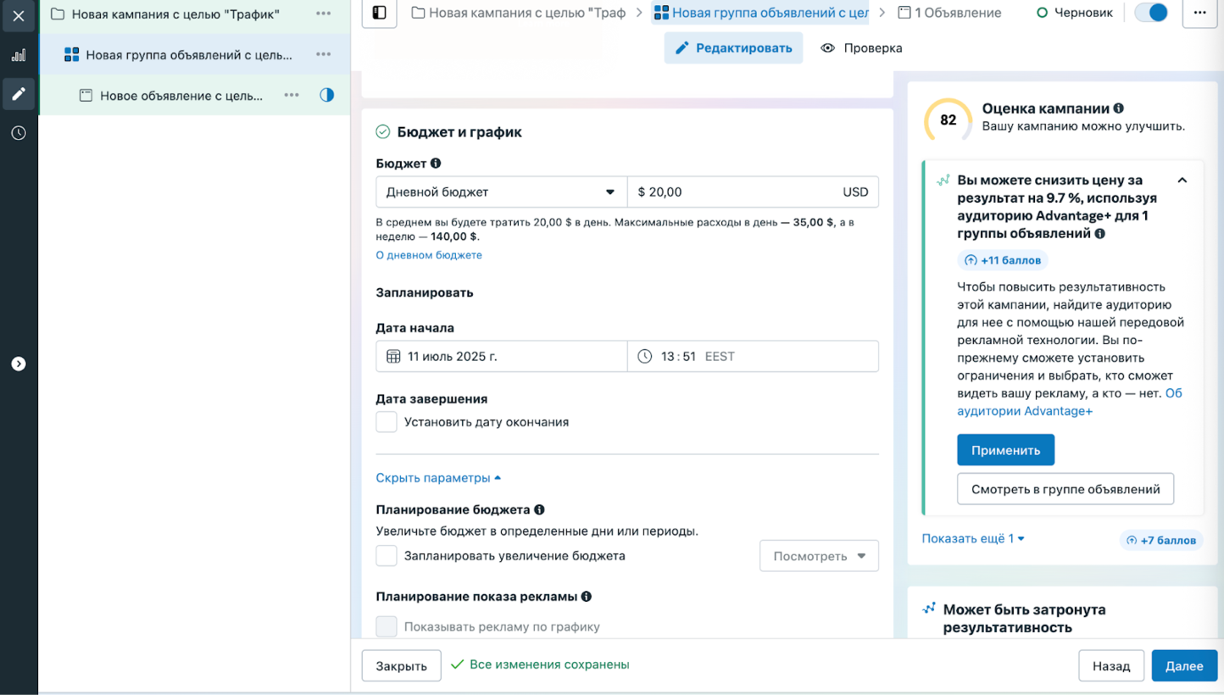This screenshot has height=695, width=1224.
Task: Open the Дневной бюджет dropdown
Action: click(x=501, y=192)
